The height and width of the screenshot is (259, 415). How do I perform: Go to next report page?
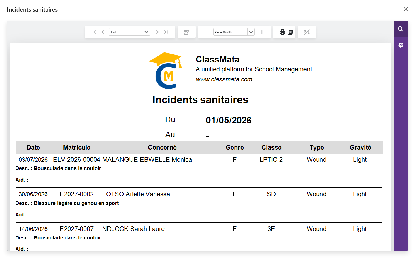157,32
